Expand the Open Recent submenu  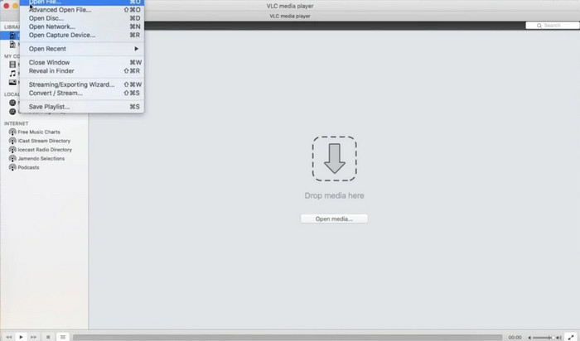(82, 49)
